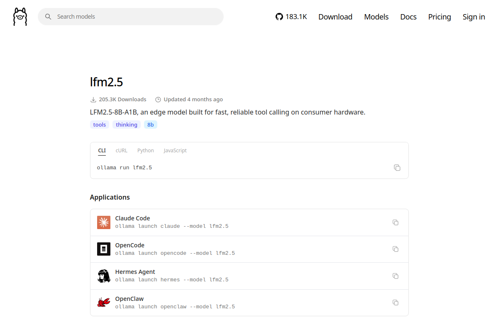The height and width of the screenshot is (332, 498).
Task: Switch to the cURL tab
Action: 122,151
